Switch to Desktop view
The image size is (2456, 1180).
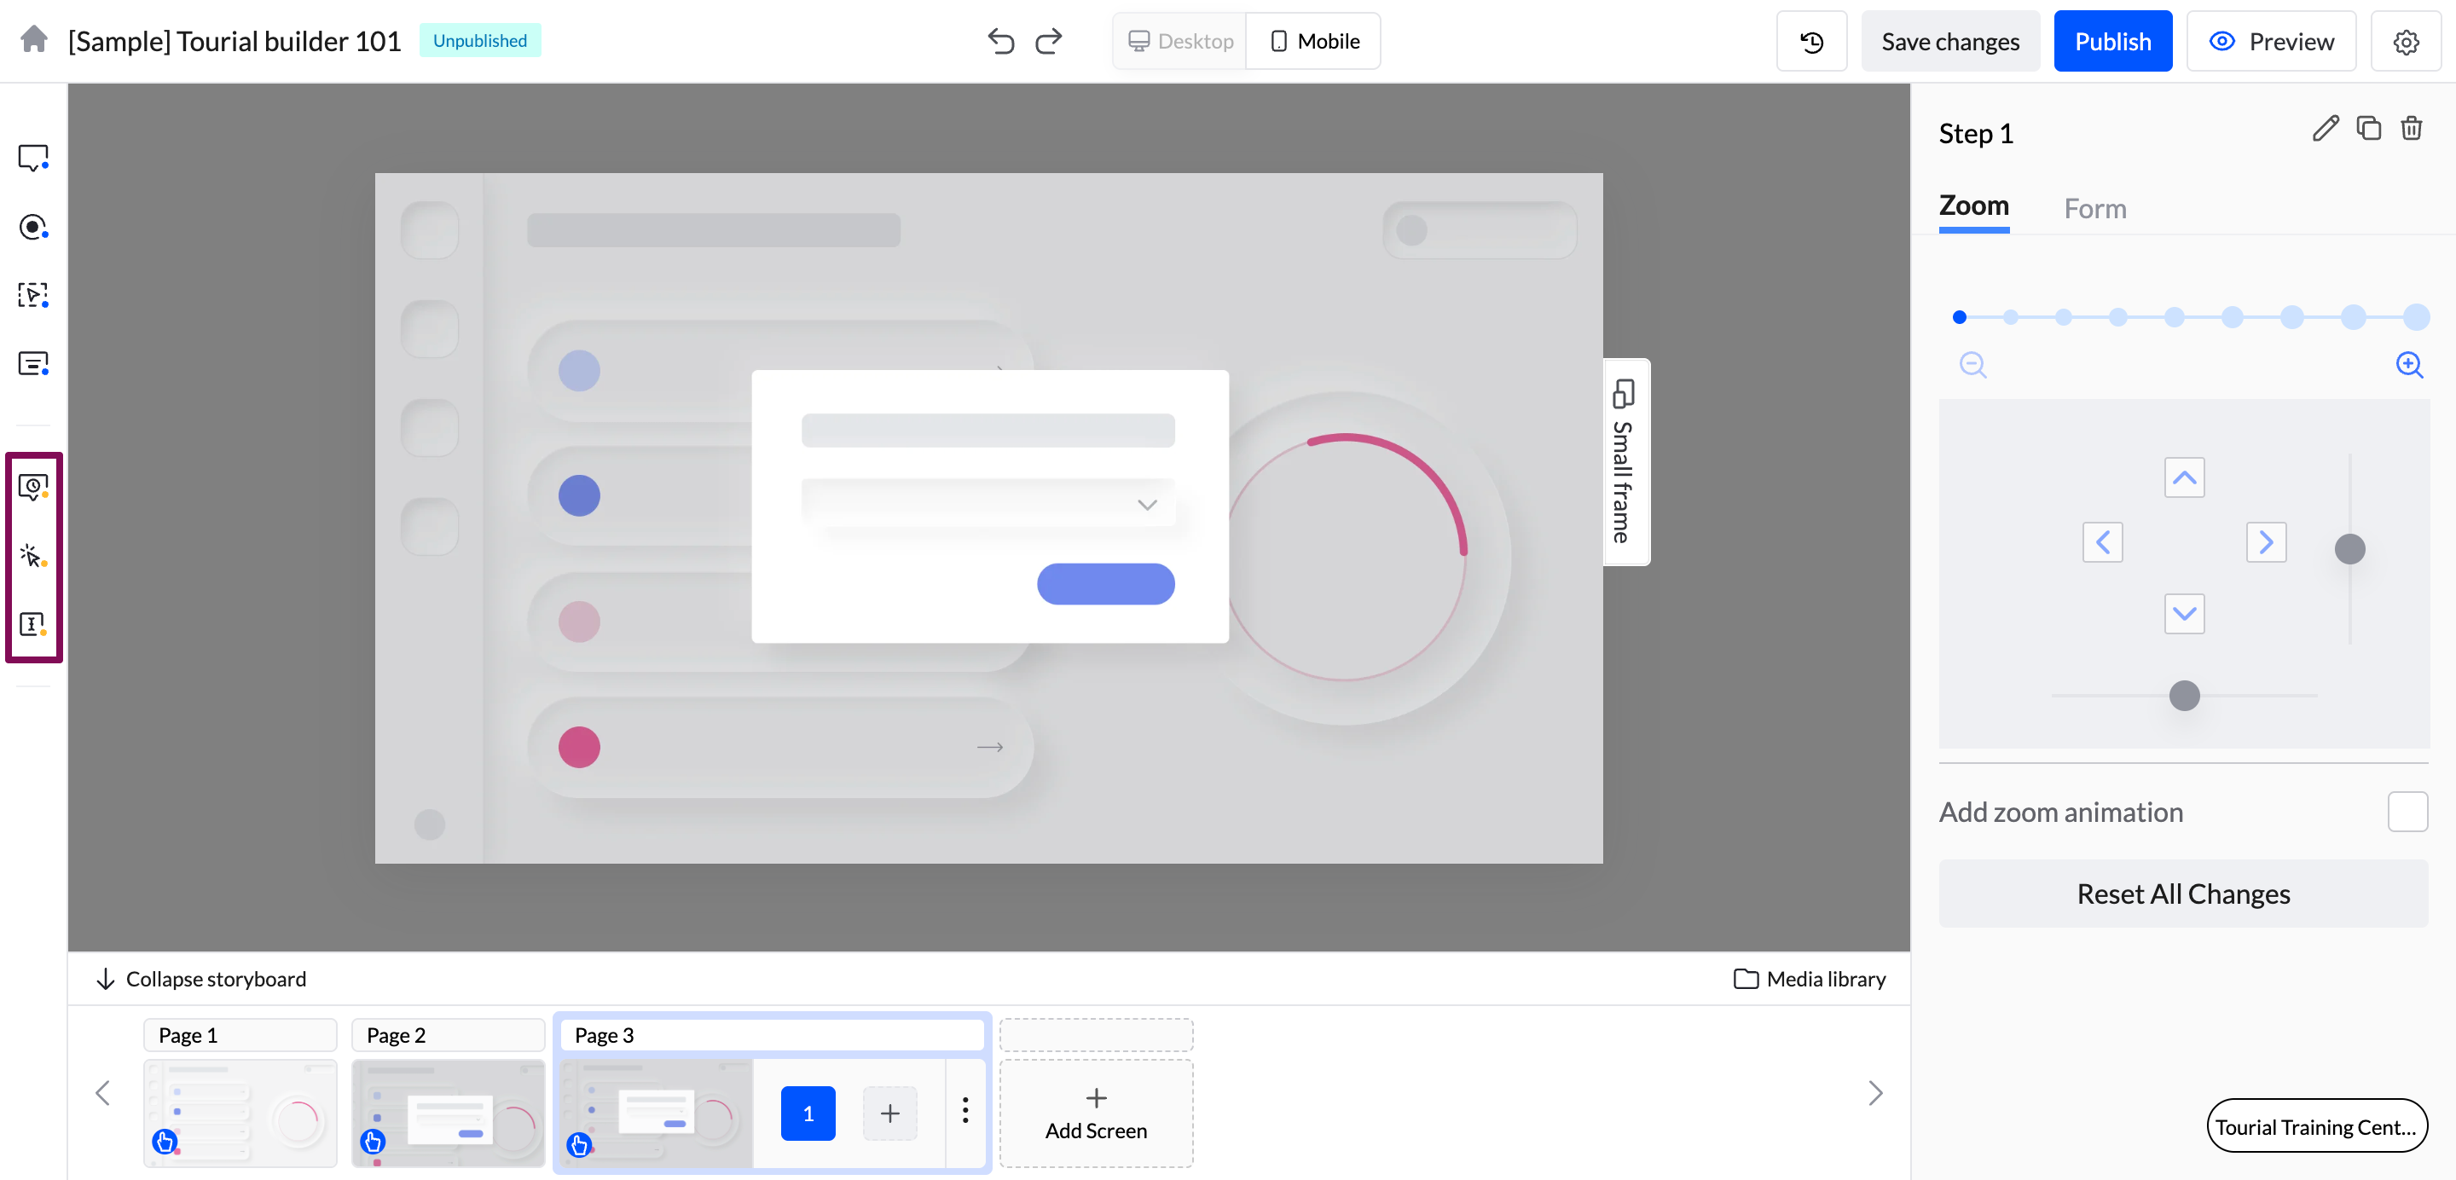tap(1180, 41)
